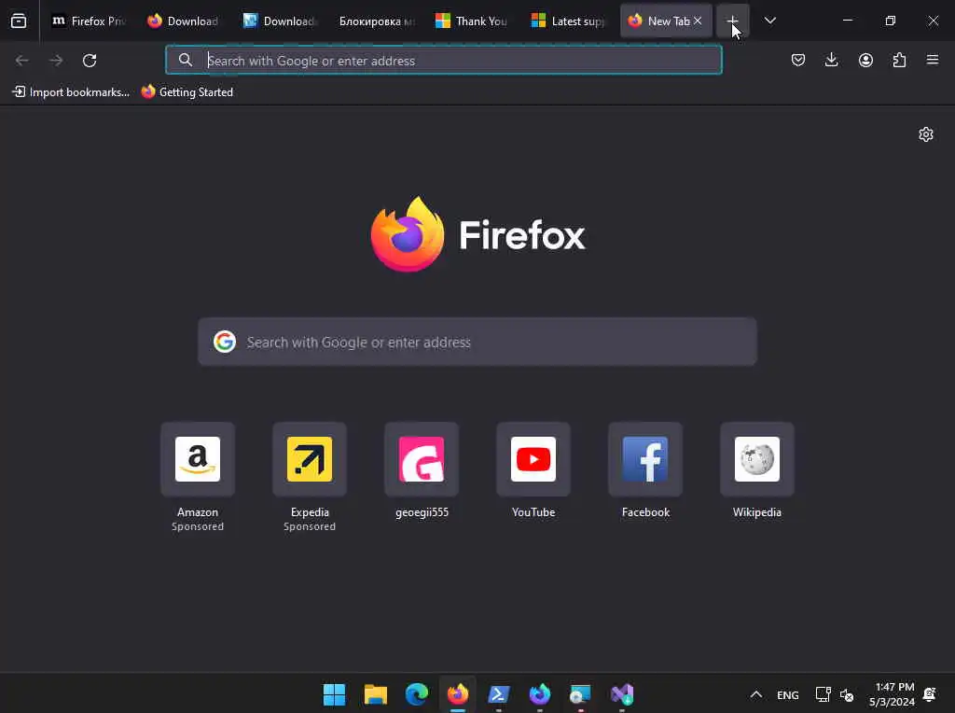Select the Thank You tab
Viewport: 955px width, 713px height.
tap(471, 21)
